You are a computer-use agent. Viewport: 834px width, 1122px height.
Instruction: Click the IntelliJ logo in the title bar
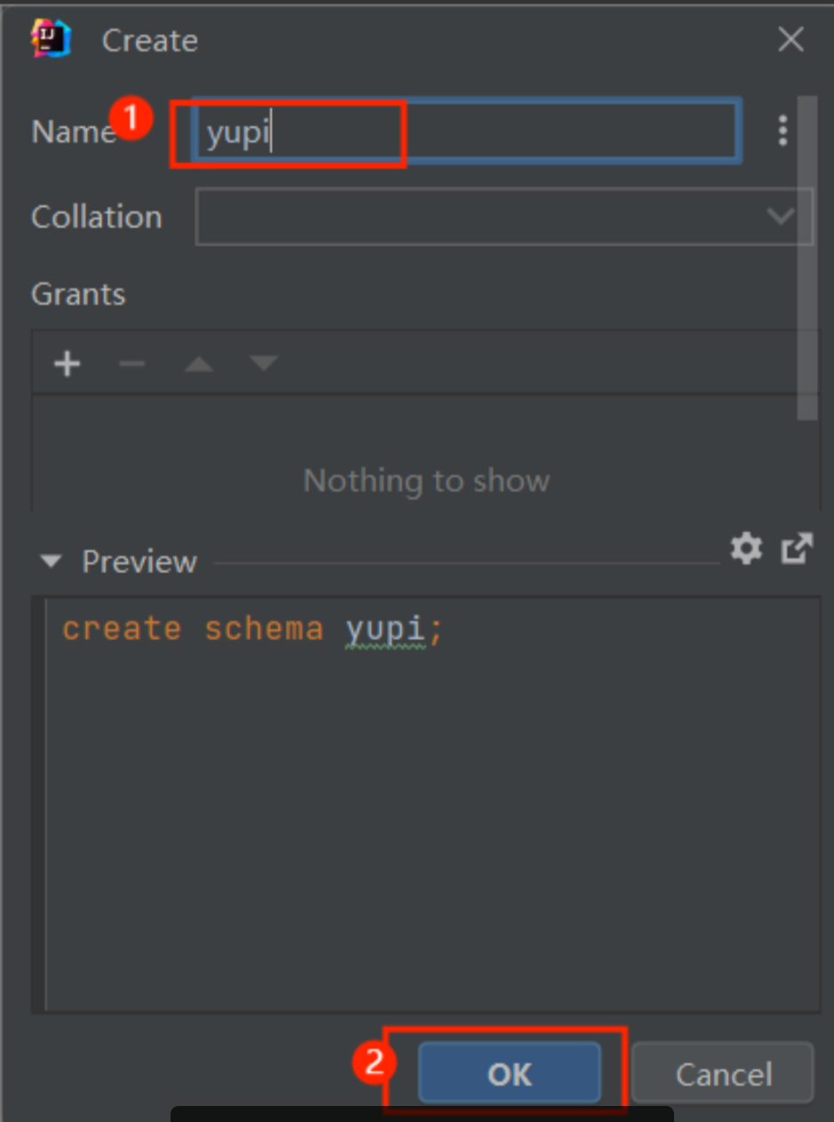tap(50, 40)
